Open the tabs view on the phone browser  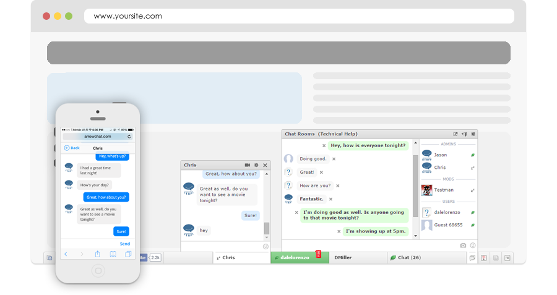128,254
